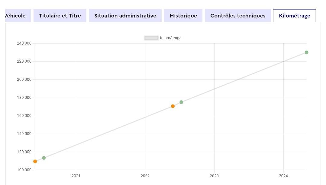
Task: Go to Contrôles techniques tab
Action: [238, 16]
